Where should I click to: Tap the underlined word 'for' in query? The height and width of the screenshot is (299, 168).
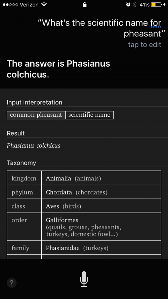click(x=156, y=23)
